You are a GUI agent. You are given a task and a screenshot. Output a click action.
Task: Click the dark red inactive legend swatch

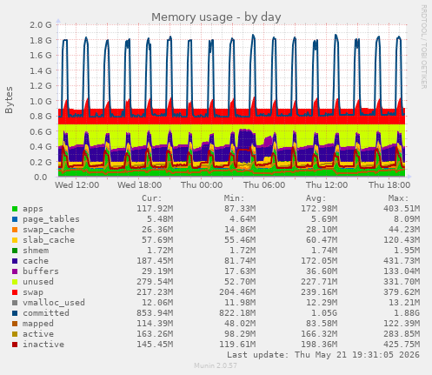(15, 345)
